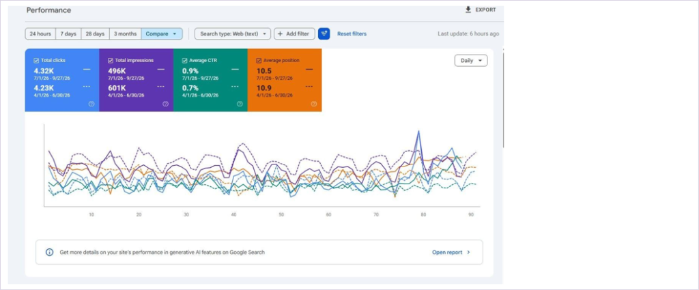Uncheck the Average CTR checkbox
Image resolution: width=699 pixels, height=290 pixels.
184,60
